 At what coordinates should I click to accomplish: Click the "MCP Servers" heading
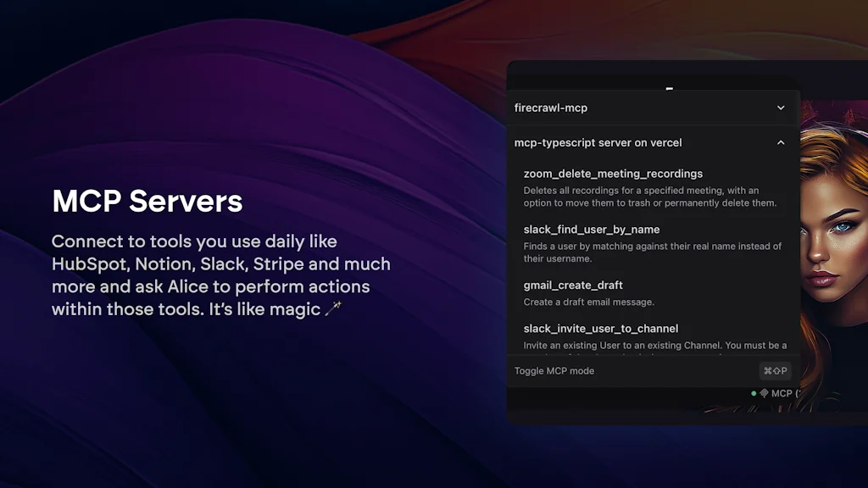(147, 202)
